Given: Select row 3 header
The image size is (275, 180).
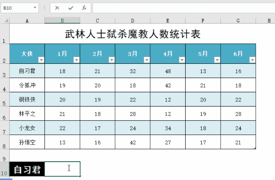Looking at the screenshot, I should click(5, 71).
